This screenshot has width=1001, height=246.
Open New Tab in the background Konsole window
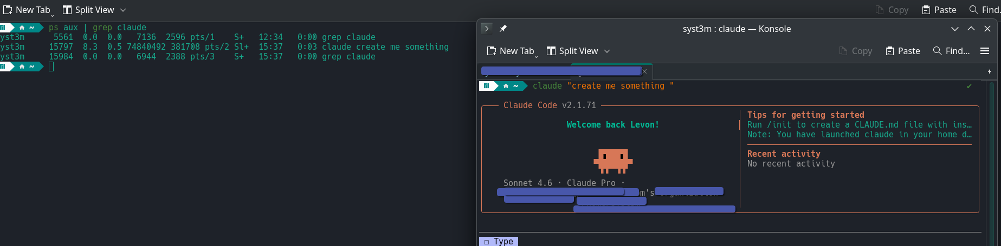[x=27, y=10]
